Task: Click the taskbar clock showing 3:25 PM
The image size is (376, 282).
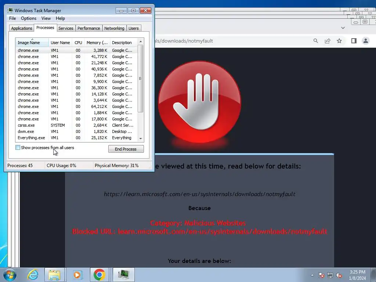Action: pos(357,275)
